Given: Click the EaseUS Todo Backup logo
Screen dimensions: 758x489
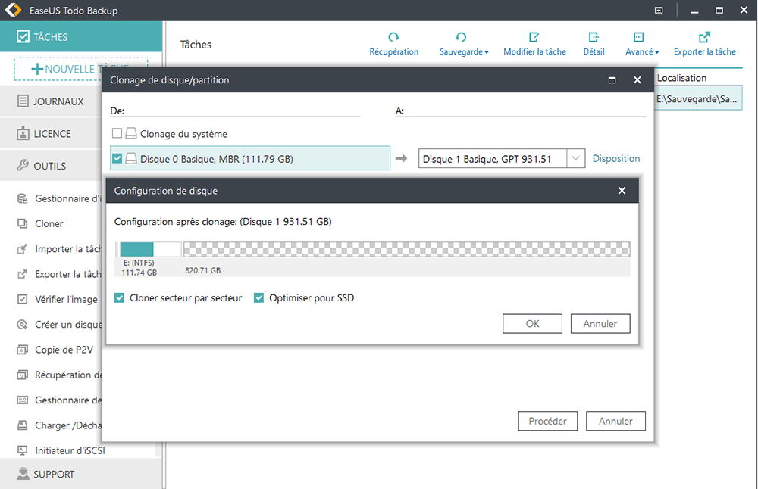Looking at the screenshot, I should (13, 10).
